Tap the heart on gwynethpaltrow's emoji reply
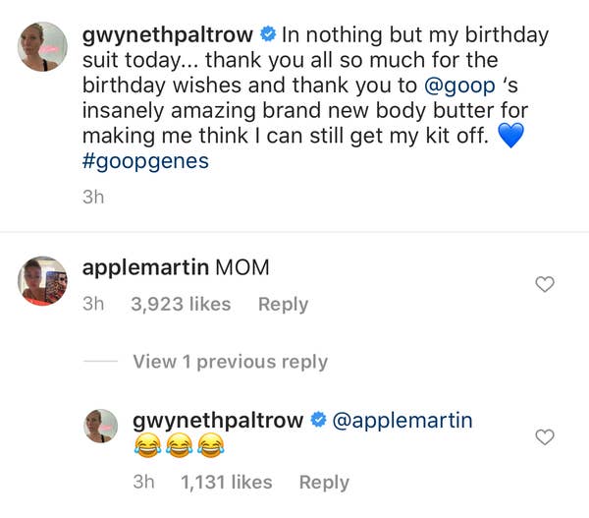Viewport: 589px width, 518px height. 544,437
